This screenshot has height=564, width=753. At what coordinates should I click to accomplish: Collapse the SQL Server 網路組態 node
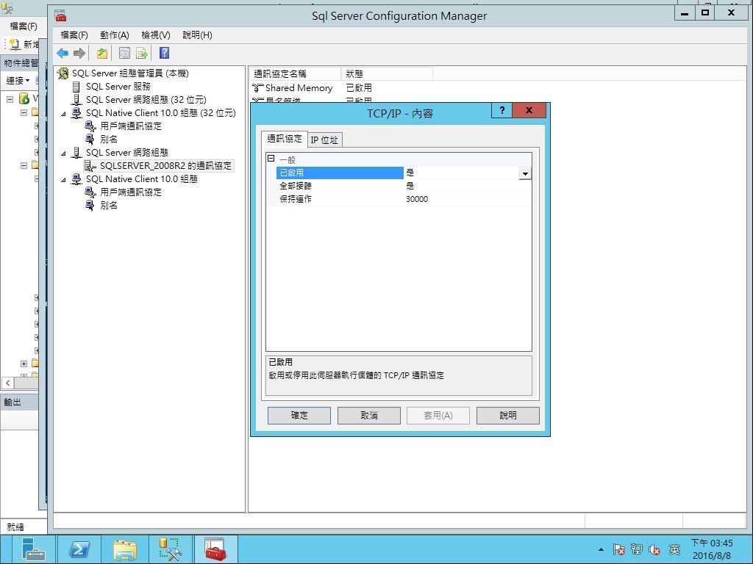63,153
